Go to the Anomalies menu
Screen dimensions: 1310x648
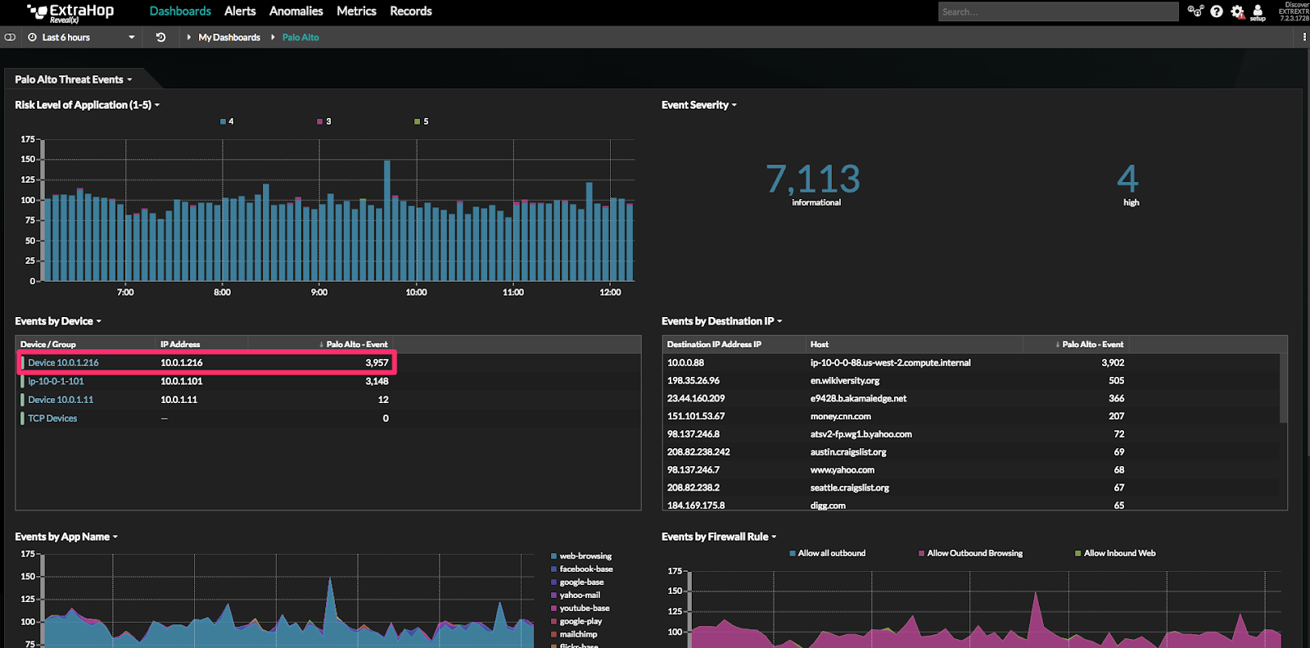296,11
